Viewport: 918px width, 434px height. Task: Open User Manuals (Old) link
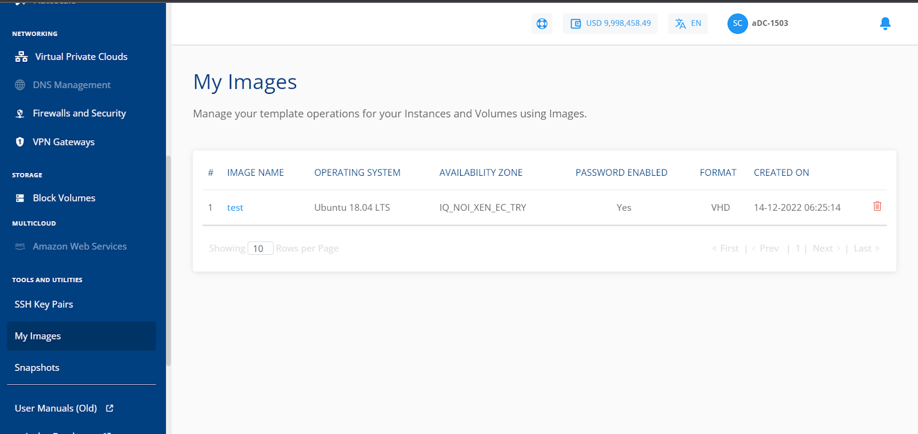(x=56, y=408)
